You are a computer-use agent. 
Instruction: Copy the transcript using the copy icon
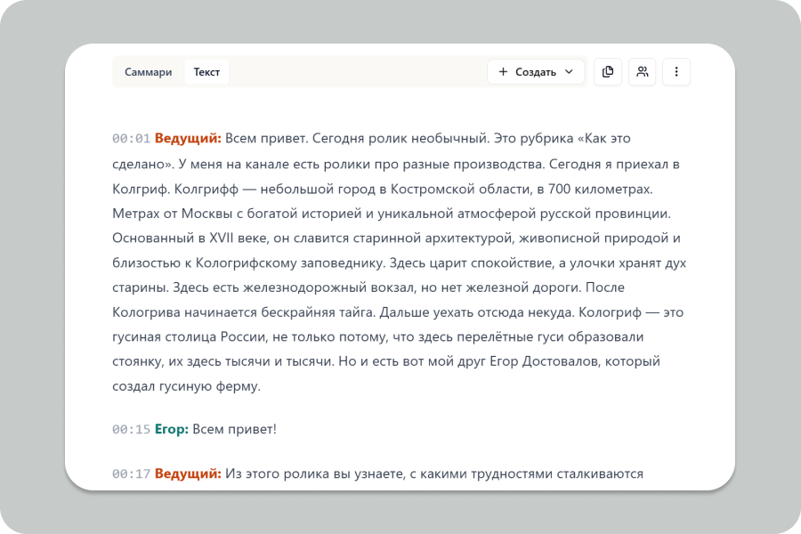(608, 72)
